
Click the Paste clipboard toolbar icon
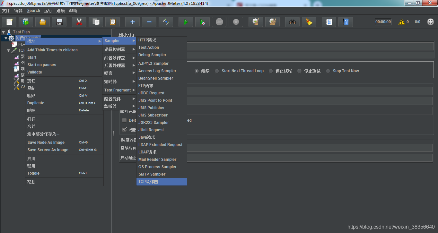[x=112, y=22]
